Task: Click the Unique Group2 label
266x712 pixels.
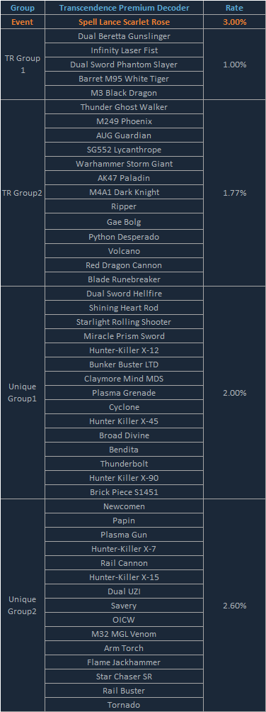Action: pyautogui.click(x=23, y=606)
